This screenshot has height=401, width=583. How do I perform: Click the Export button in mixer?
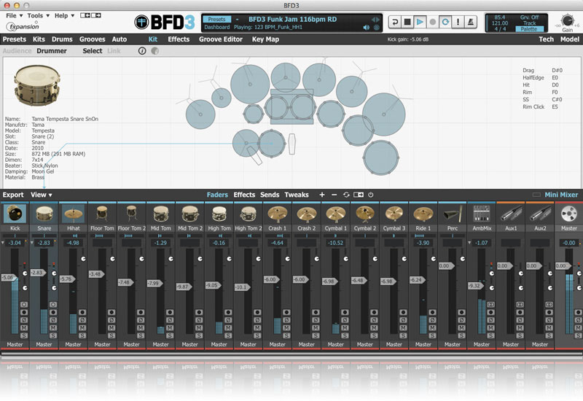coord(13,195)
